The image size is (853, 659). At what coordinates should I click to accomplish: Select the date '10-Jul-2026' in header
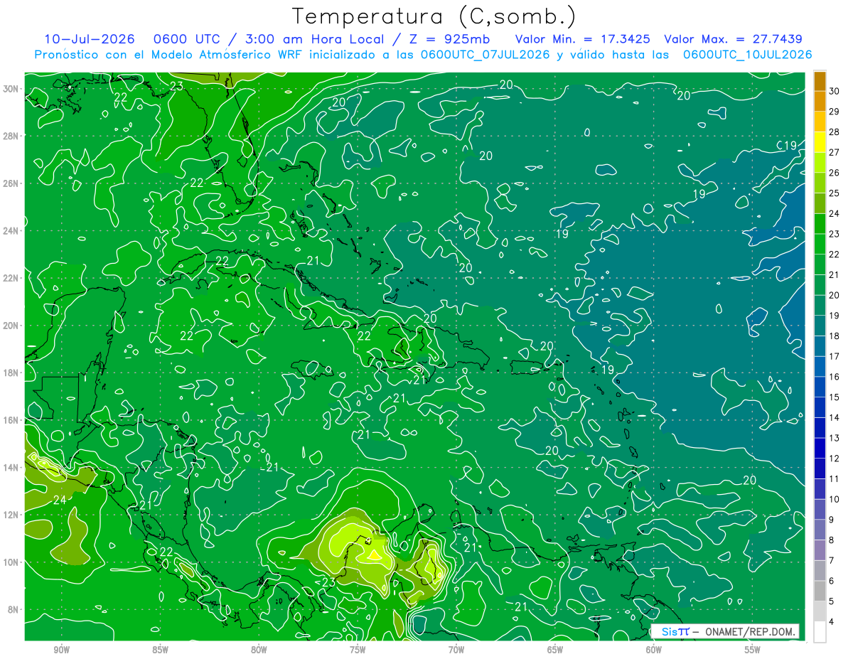(x=89, y=39)
